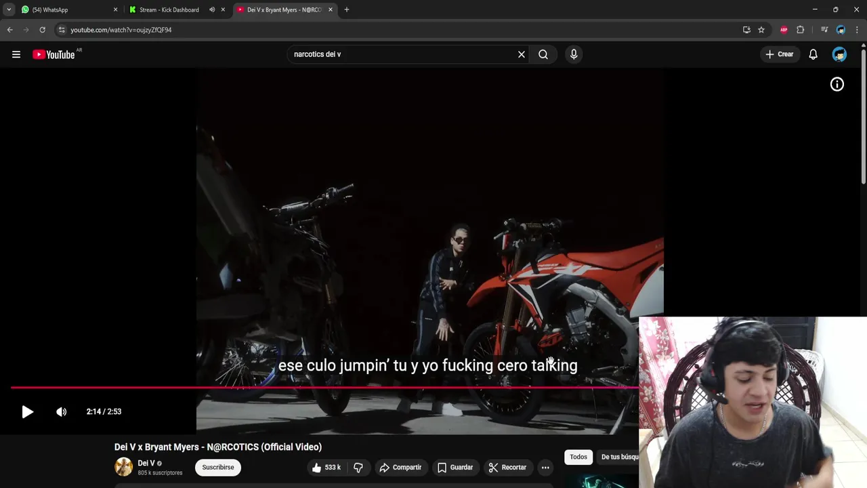Clear the search box with X

pyautogui.click(x=522, y=54)
